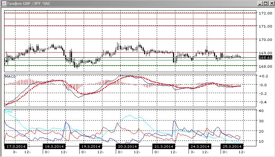
Task: Click the MACD indicator label
Action: pyautogui.click(x=11, y=76)
